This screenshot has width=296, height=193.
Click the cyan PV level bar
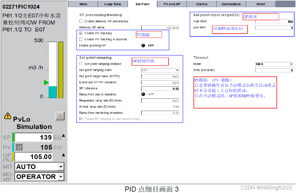[53, 92]
